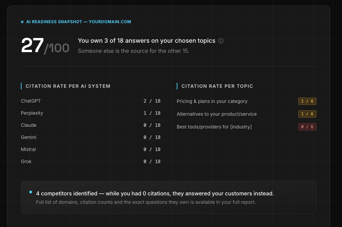
Task: Click the 4 competitors identified message
Action: (x=155, y=194)
